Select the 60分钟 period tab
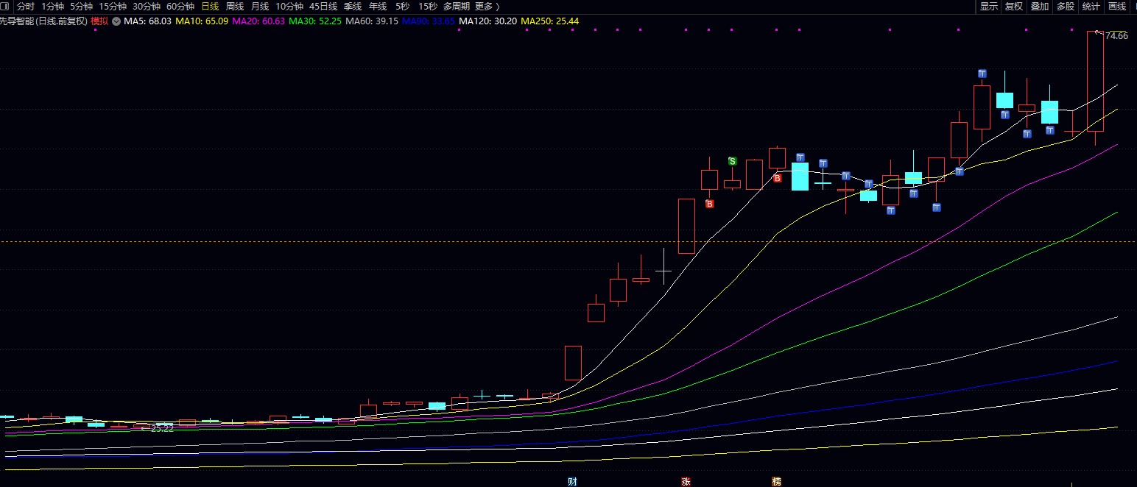 [x=180, y=7]
